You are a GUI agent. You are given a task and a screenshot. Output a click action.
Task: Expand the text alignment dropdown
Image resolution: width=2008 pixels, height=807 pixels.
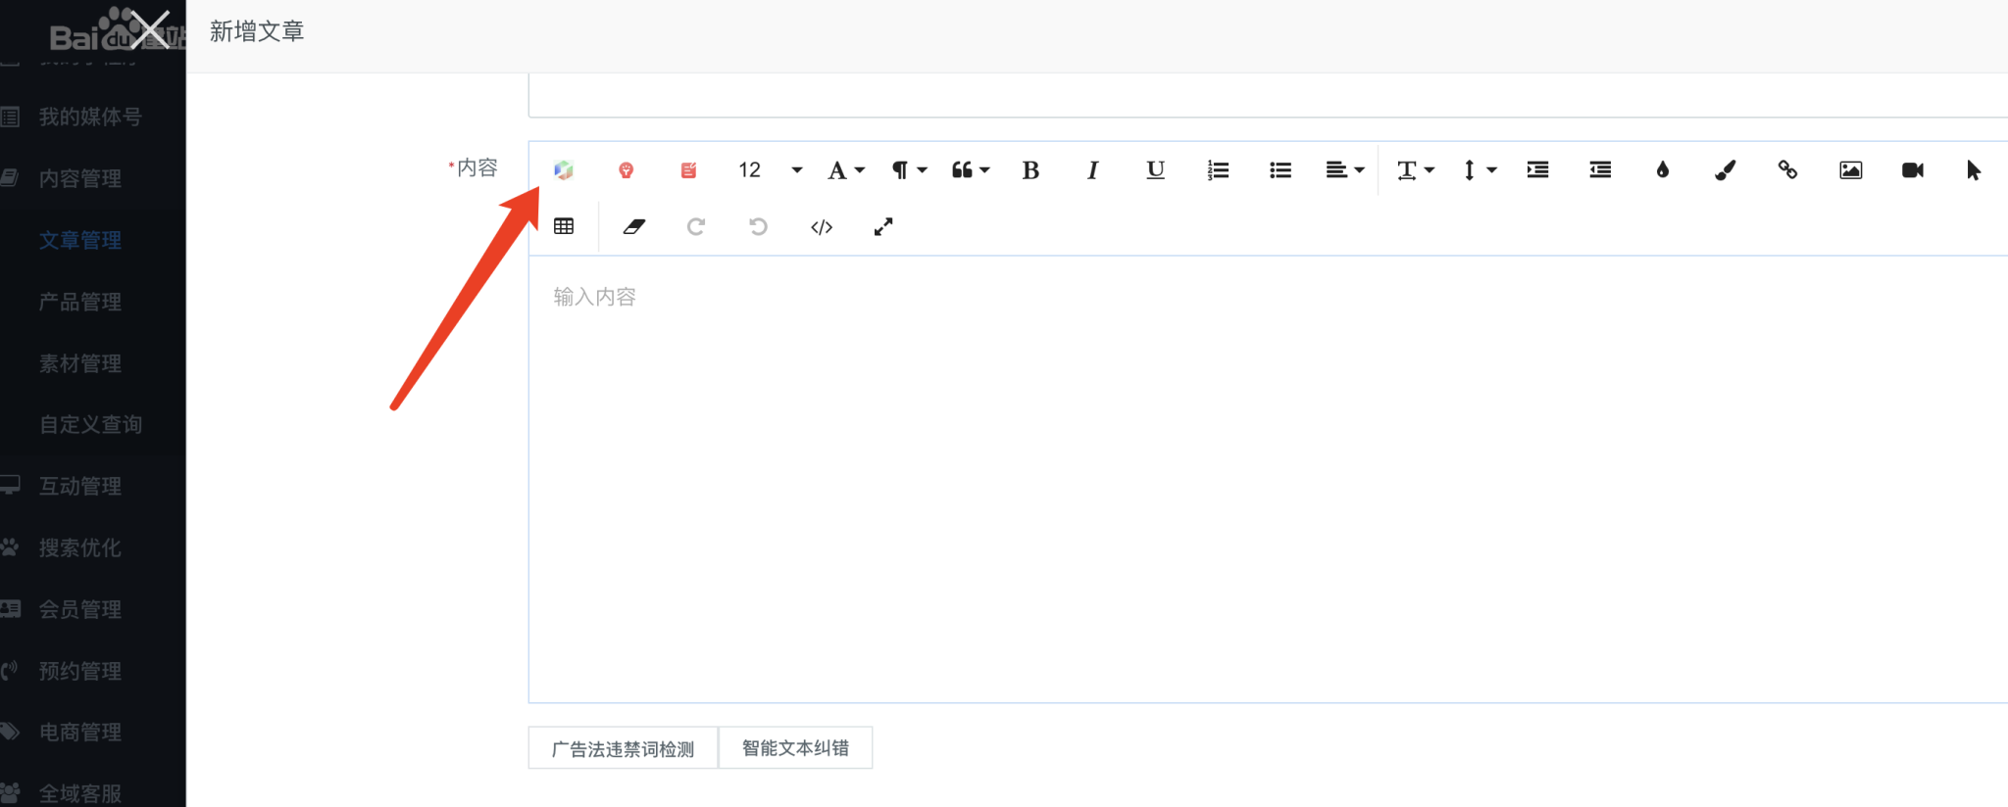coord(1344,170)
